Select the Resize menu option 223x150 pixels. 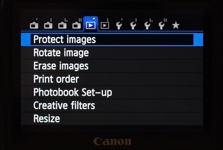point(47,119)
